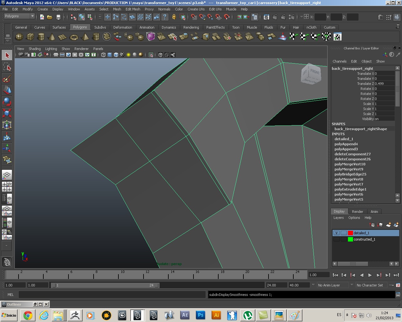
Task: Select the arrow Select Tool in toolbox
Action: click(7, 55)
